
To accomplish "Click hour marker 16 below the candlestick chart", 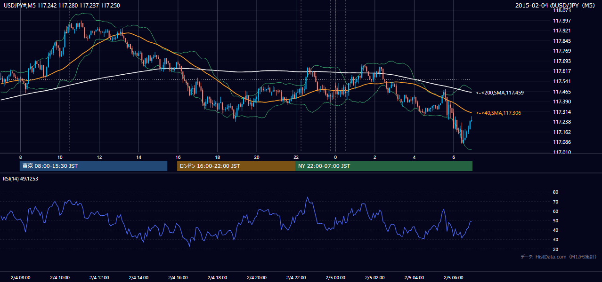I will click(x=178, y=157).
